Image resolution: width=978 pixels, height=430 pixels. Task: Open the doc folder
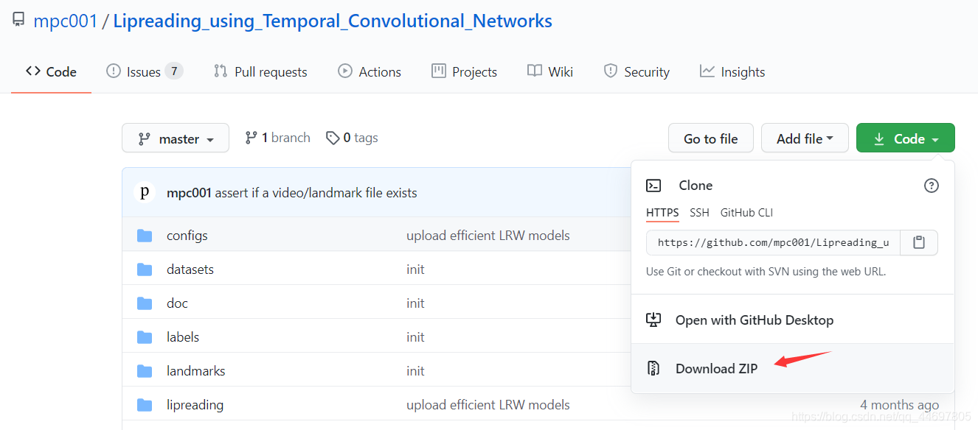177,303
